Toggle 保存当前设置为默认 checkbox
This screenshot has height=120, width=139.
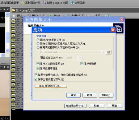[36, 79]
